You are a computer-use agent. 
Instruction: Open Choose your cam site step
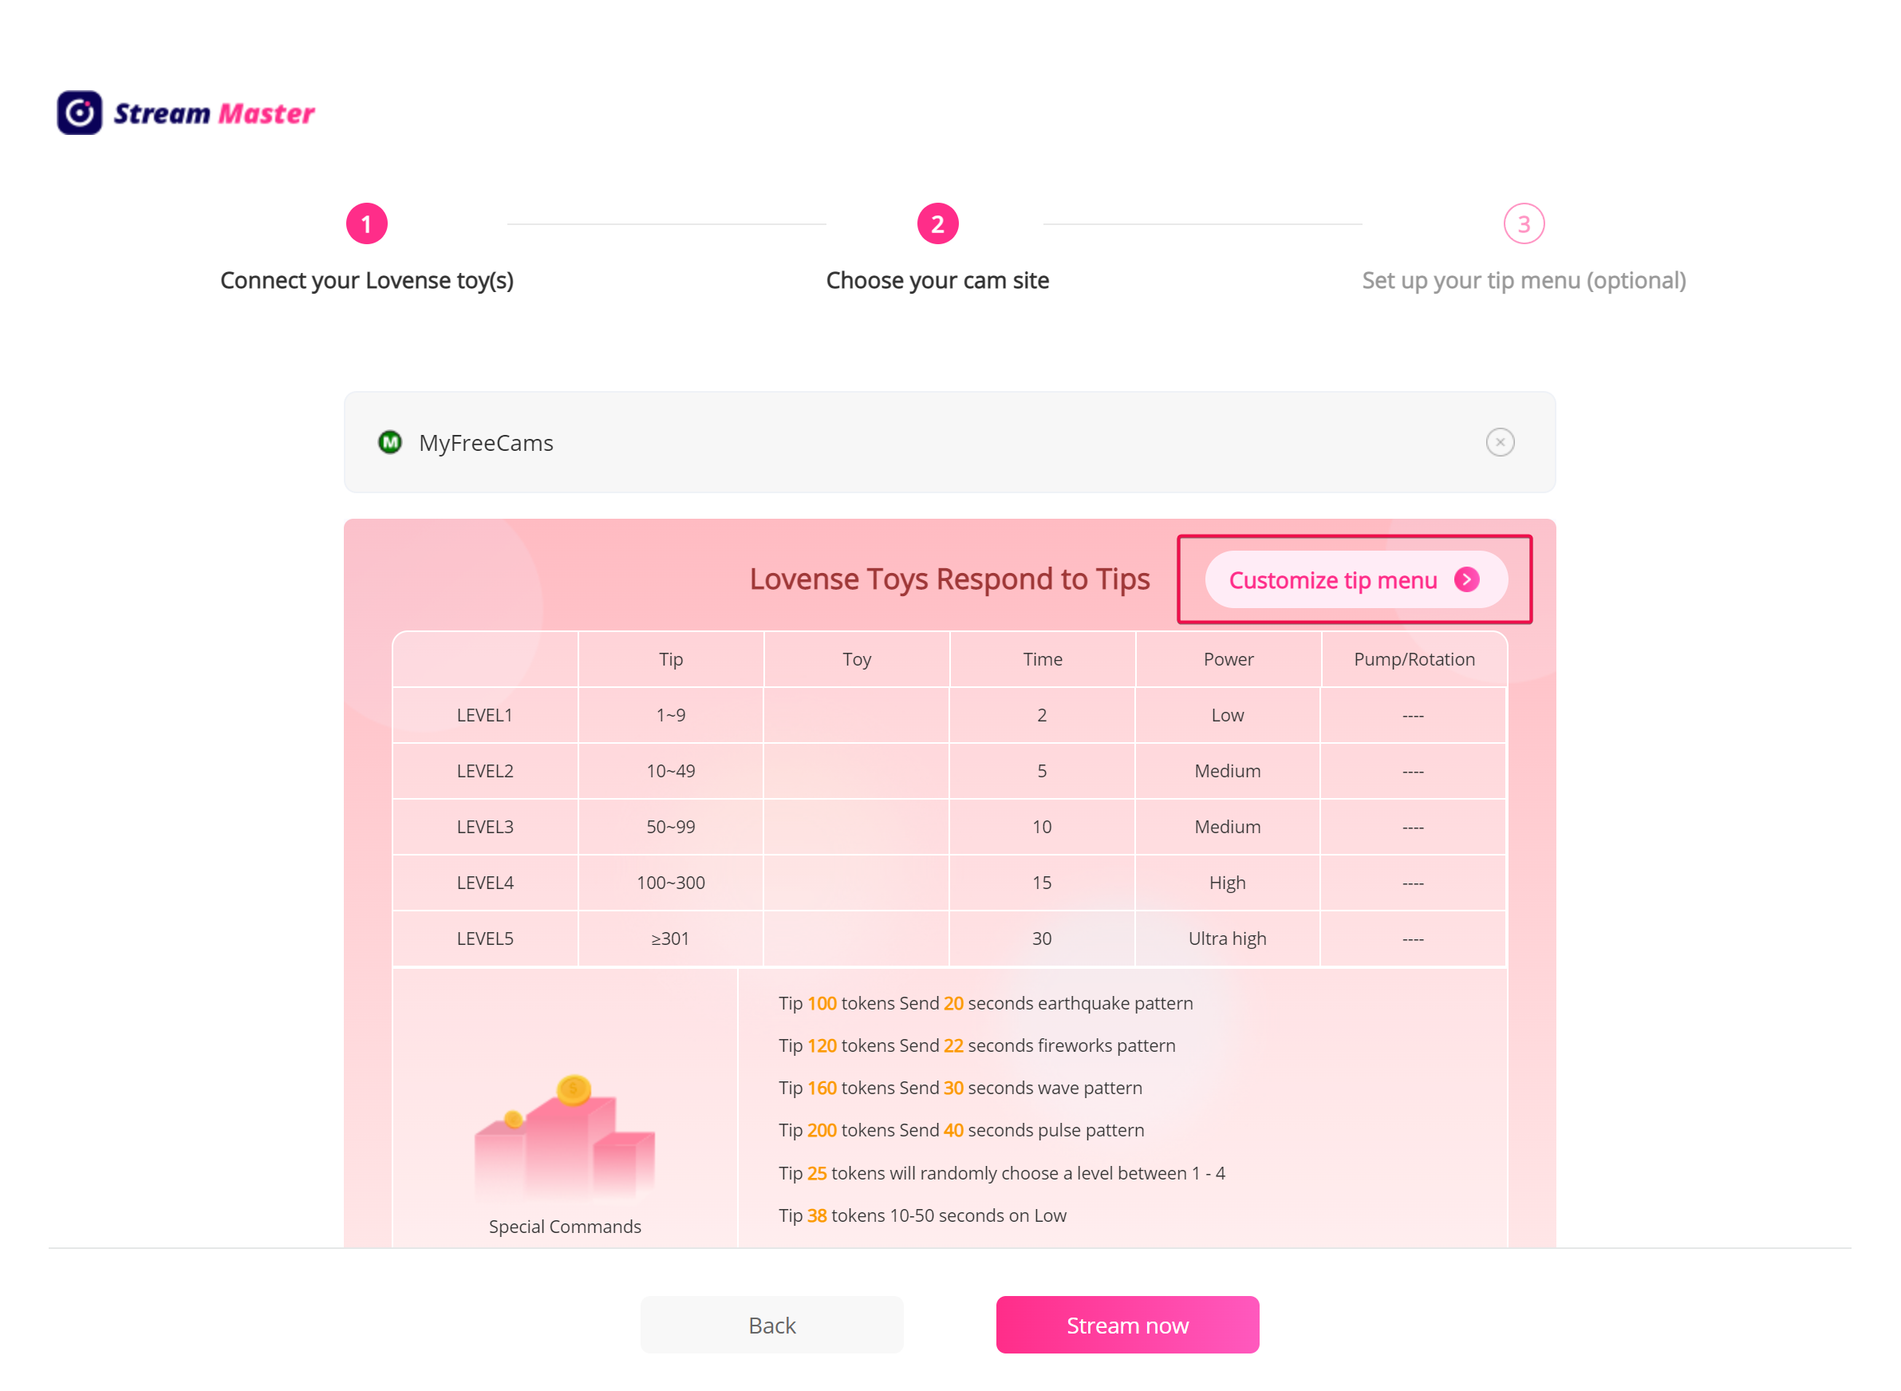(937, 280)
